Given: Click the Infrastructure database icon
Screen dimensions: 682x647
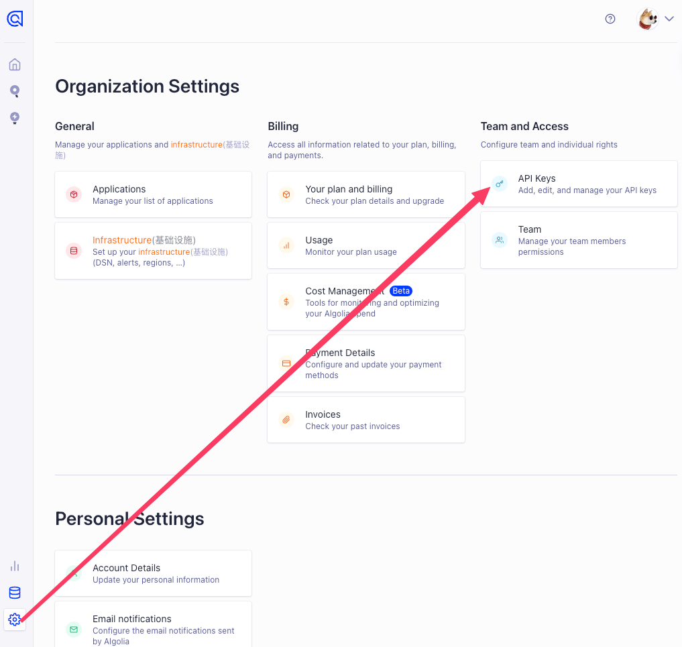Looking at the screenshot, I should [74, 251].
